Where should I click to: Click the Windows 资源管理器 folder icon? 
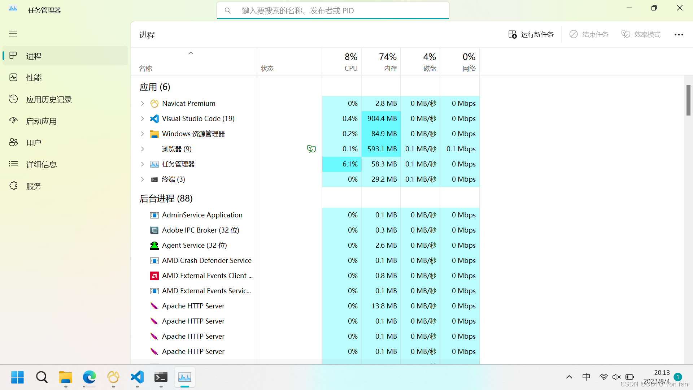pyautogui.click(x=154, y=134)
